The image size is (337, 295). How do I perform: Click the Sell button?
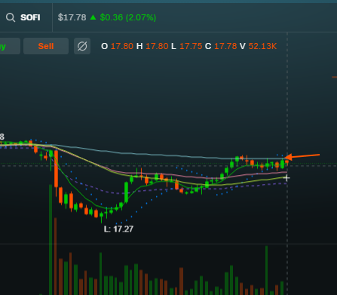[x=46, y=46]
